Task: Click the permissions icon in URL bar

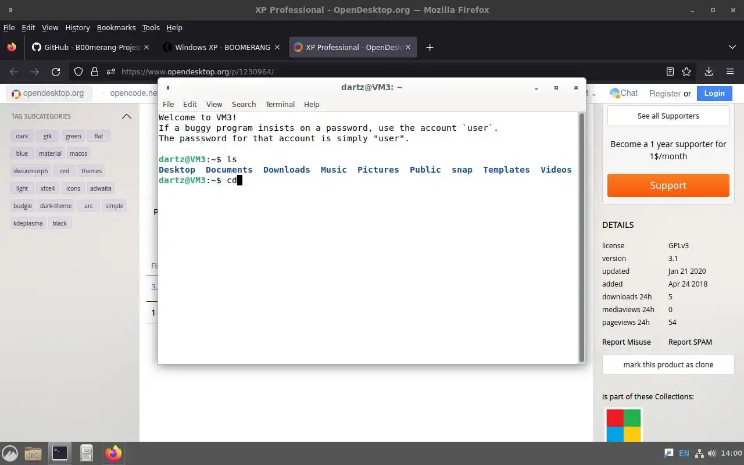Action: (x=111, y=71)
